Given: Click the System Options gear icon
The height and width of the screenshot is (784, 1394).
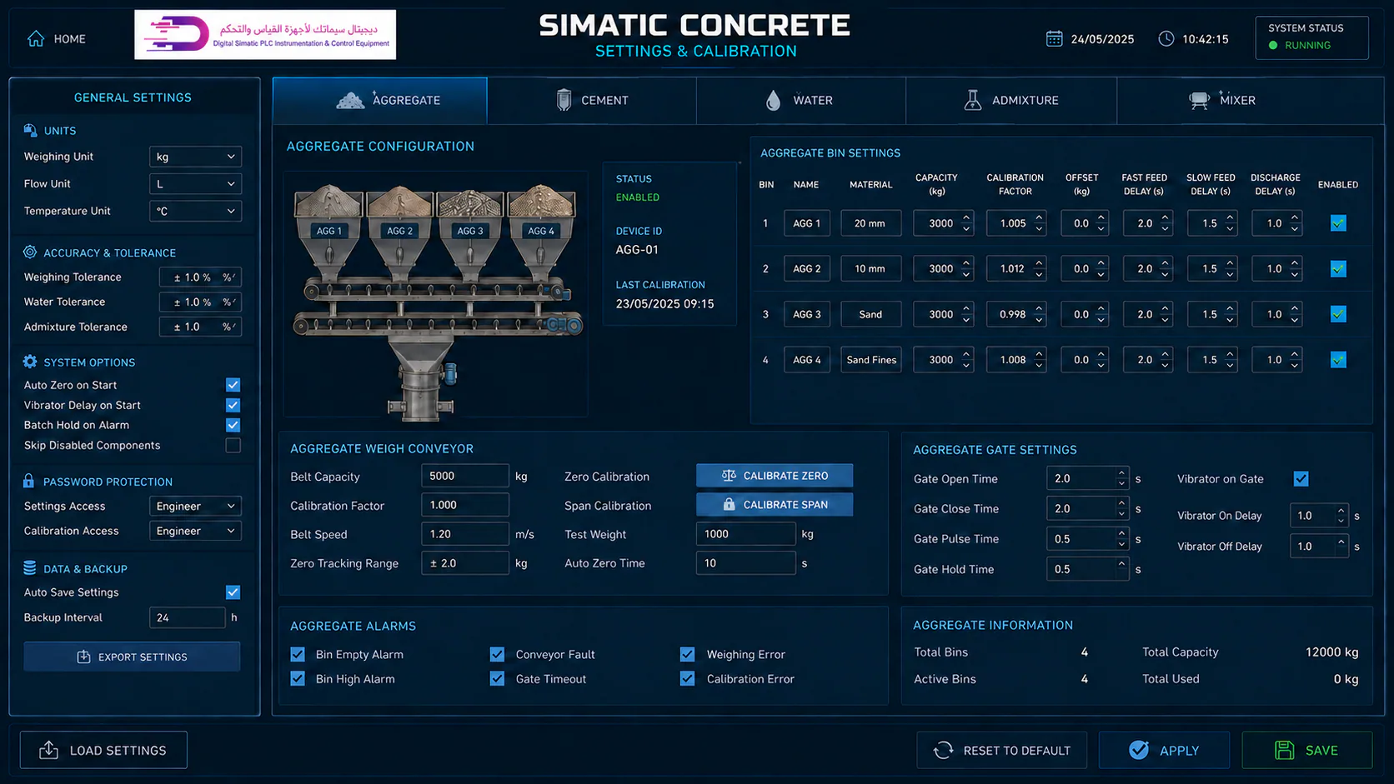Looking at the screenshot, I should (30, 362).
